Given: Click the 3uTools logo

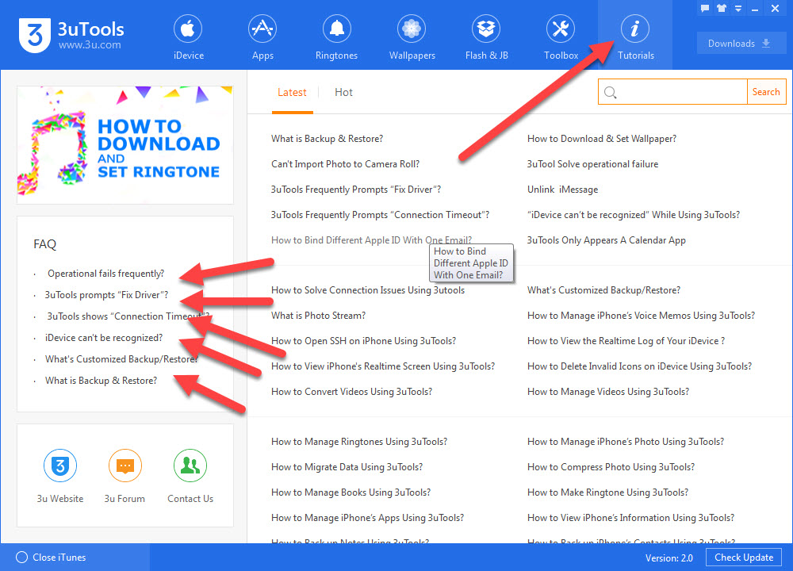Looking at the screenshot, I should pyautogui.click(x=71, y=35).
